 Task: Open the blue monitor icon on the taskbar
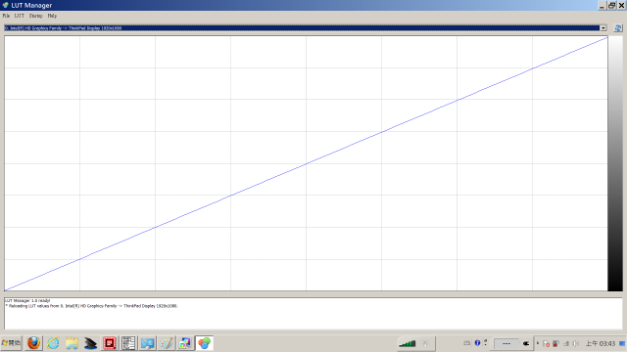148,343
